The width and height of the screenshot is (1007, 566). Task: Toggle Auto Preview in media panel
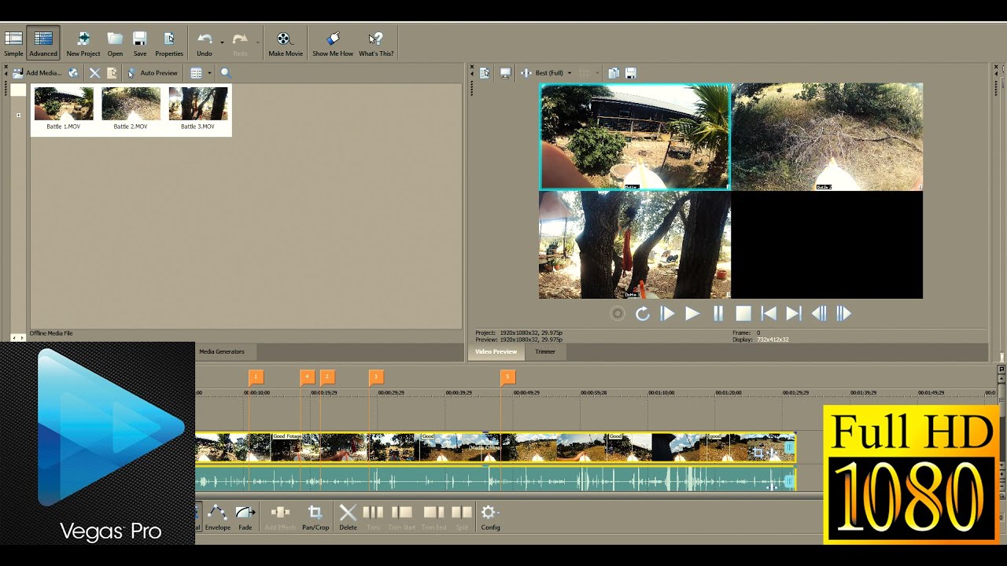153,72
